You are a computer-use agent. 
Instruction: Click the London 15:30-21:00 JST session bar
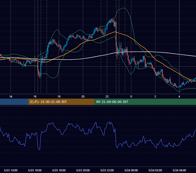(x=61, y=102)
